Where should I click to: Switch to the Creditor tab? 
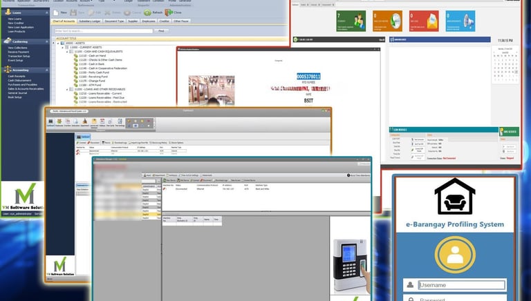point(165,21)
